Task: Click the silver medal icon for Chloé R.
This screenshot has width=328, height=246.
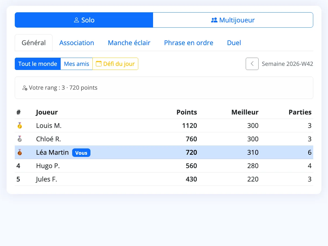Action: (20, 139)
